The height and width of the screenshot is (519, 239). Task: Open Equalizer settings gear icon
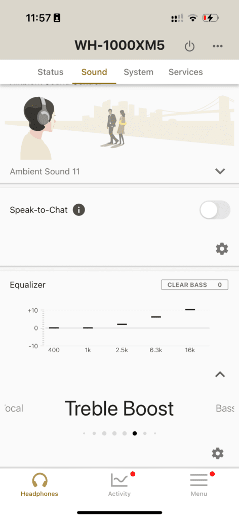tap(218, 454)
